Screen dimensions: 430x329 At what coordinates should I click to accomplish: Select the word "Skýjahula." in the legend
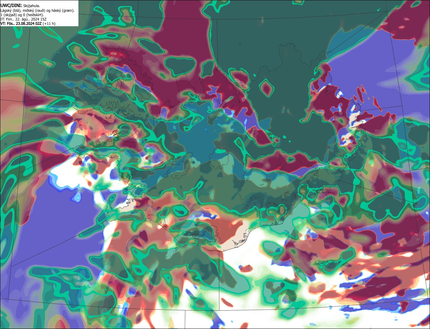click(x=32, y=6)
